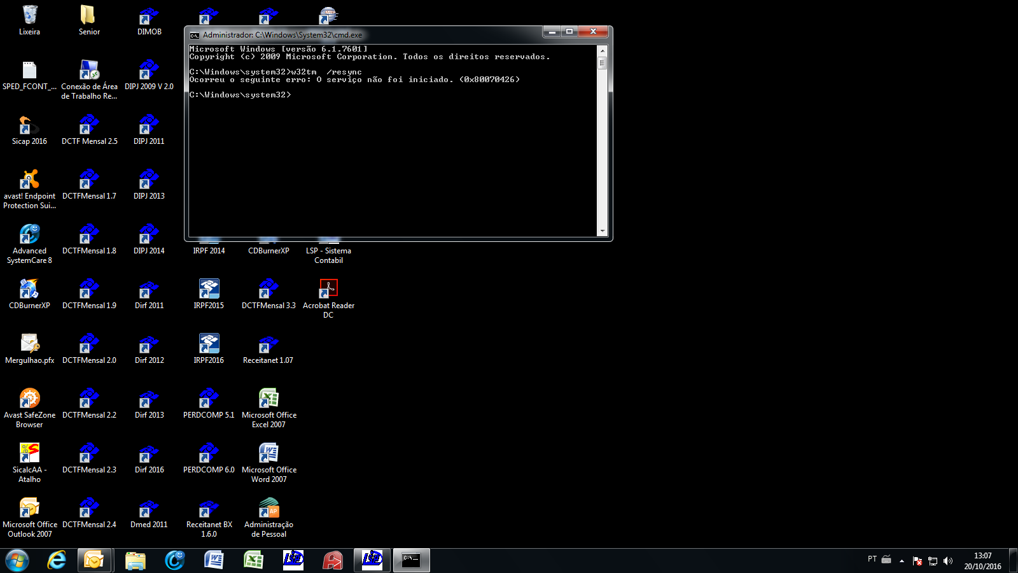Select Acrobat Reader DC icon
The height and width of the screenshot is (573, 1018).
click(x=328, y=299)
